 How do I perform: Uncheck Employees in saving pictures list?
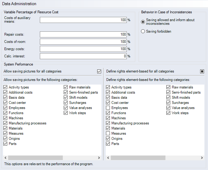tap(5, 108)
